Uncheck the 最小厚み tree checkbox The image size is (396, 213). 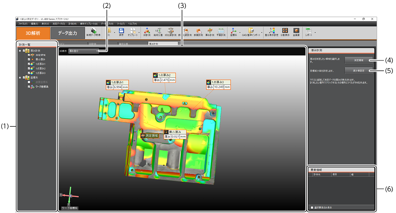click(29, 59)
